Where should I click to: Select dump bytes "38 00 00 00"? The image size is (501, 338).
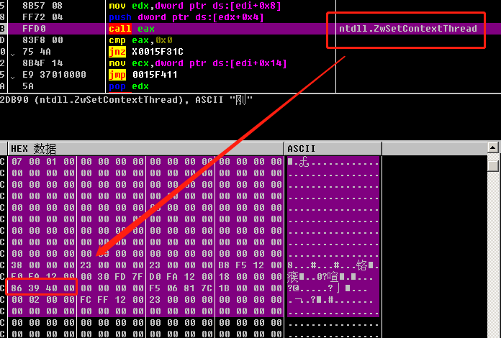click(x=42, y=265)
